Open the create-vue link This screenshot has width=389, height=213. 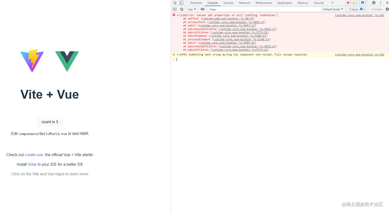coord(34,155)
